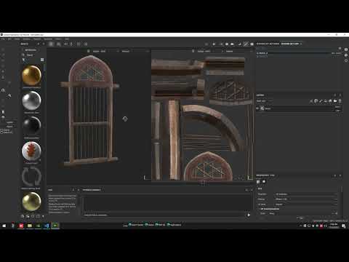Select the black material sphere thumbnail

click(x=31, y=126)
